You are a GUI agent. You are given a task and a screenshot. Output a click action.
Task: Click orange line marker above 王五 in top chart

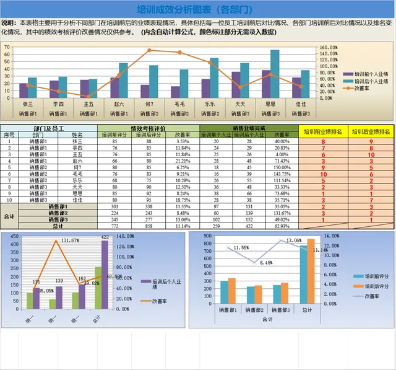pyautogui.click(x=88, y=97)
